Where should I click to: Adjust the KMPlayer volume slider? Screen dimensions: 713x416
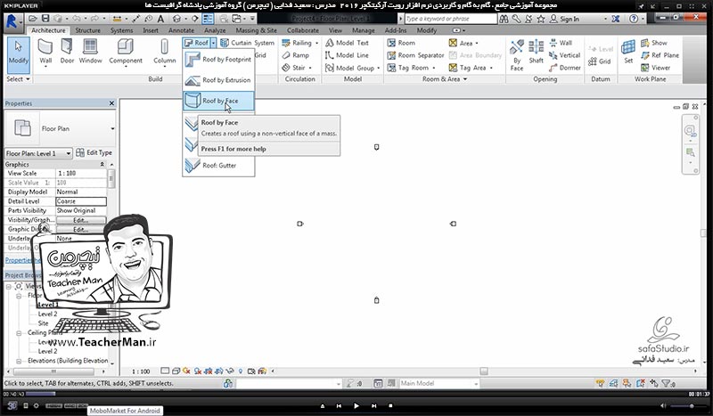(688, 405)
